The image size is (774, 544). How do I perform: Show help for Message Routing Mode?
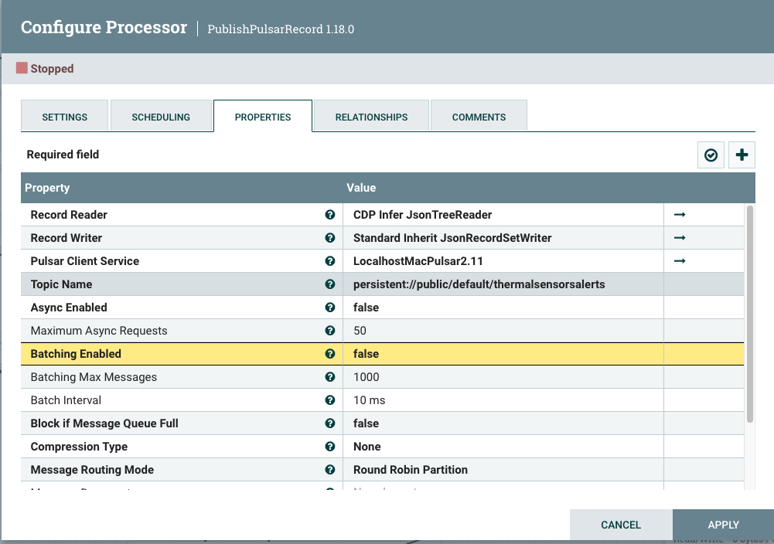click(x=329, y=470)
